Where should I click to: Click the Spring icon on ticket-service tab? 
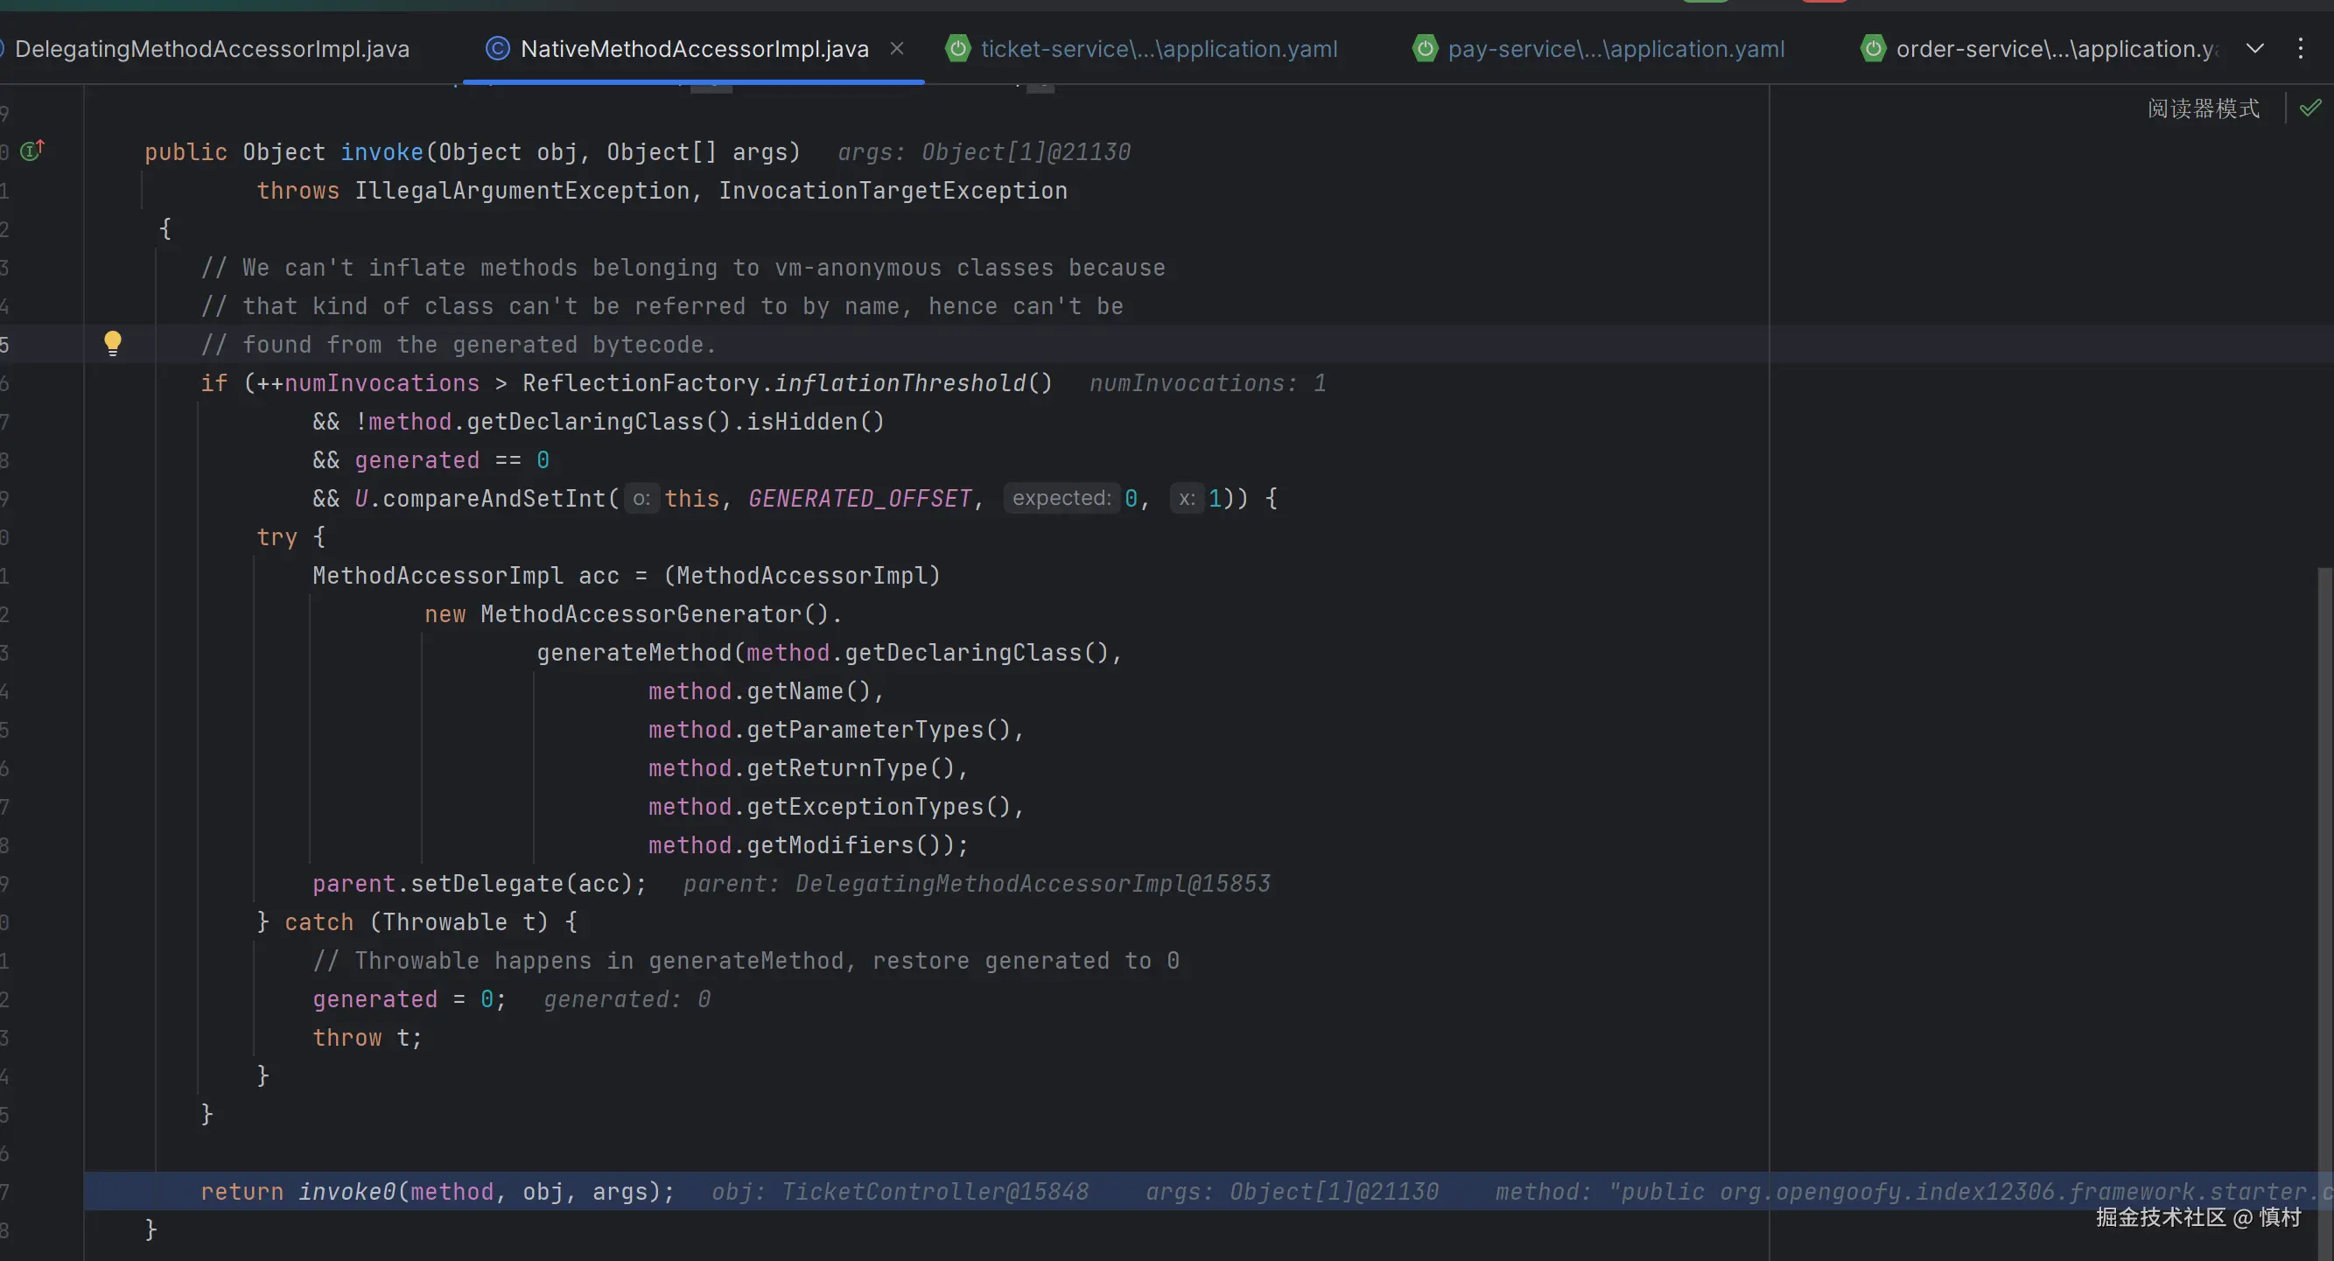(x=957, y=49)
